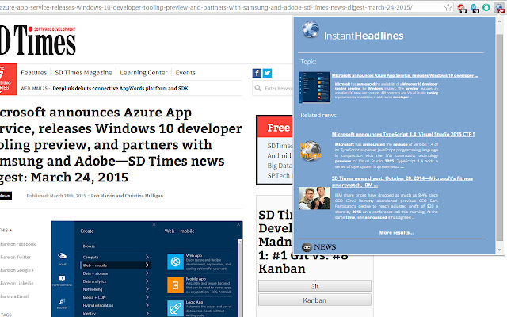Open Deeplink debuts AppWords headline link
This screenshot has width=507, height=317.
coord(120,88)
